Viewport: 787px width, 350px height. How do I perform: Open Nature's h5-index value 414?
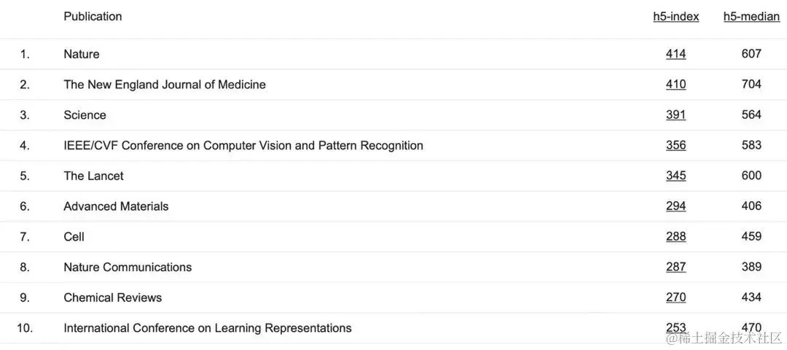coord(676,54)
